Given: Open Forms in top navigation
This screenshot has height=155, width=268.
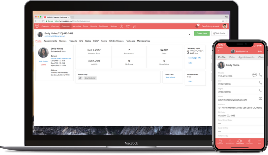Looking at the screenshot, I should click(85, 26).
